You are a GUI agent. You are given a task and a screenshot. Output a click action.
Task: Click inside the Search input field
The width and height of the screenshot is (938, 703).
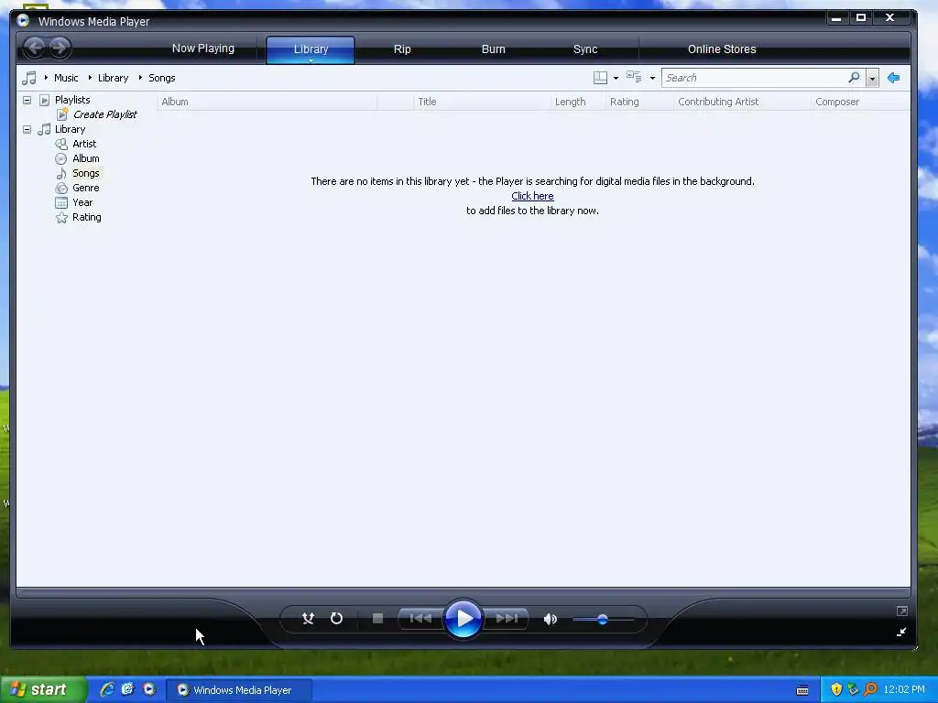[x=754, y=78]
